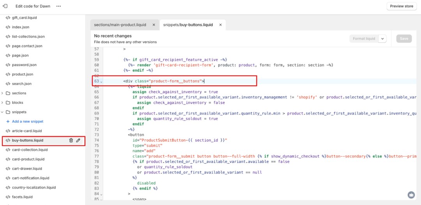The height and width of the screenshot is (205, 421).
Task: Click 'File does not have any other versions' text
Action: [x=126, y=42]
